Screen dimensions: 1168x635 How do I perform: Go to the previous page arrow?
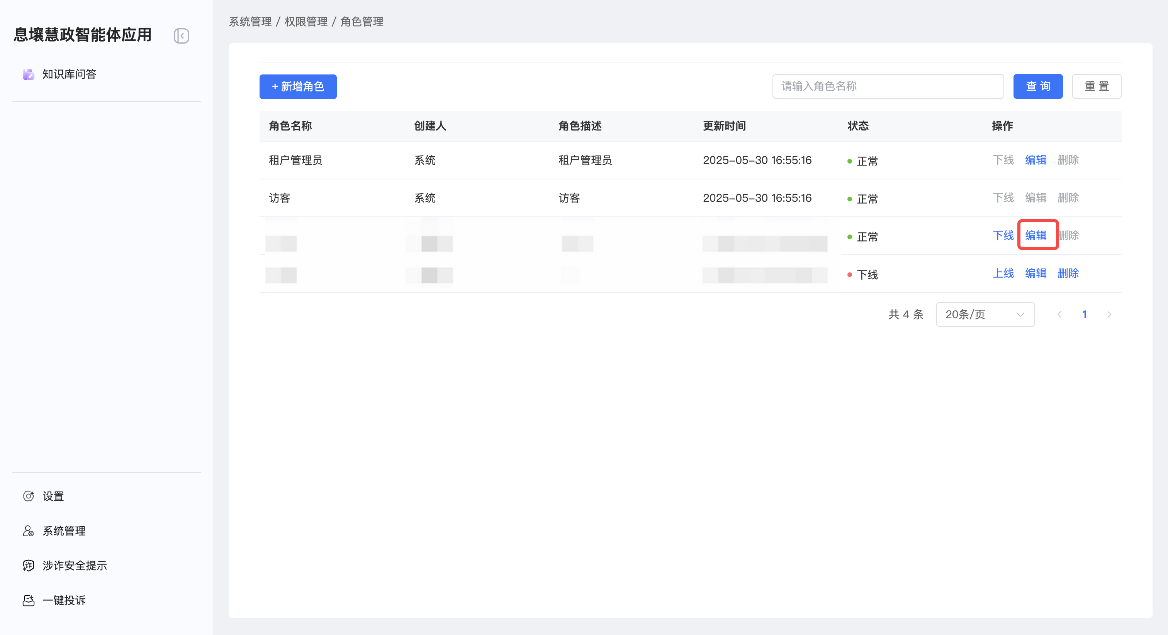click(1059, 314)
